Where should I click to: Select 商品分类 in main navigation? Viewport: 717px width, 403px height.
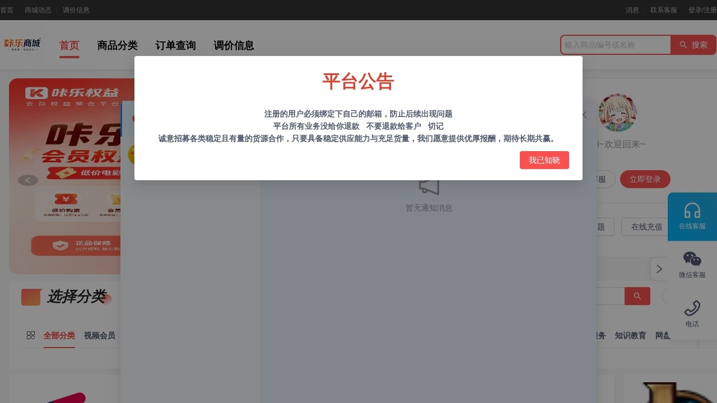[117, 45]
